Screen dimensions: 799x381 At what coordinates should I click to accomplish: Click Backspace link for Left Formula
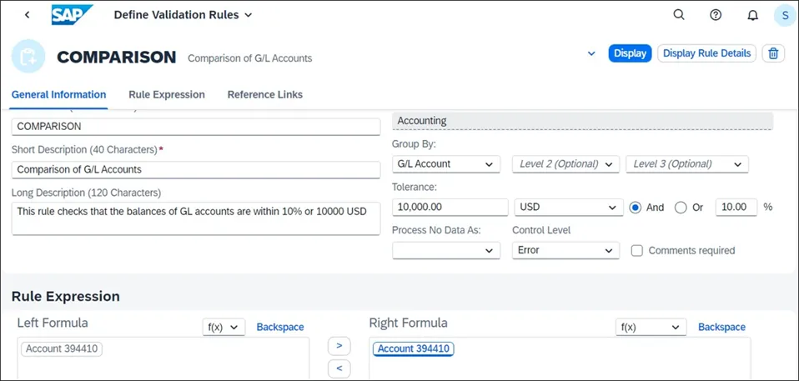click(280, 328)
